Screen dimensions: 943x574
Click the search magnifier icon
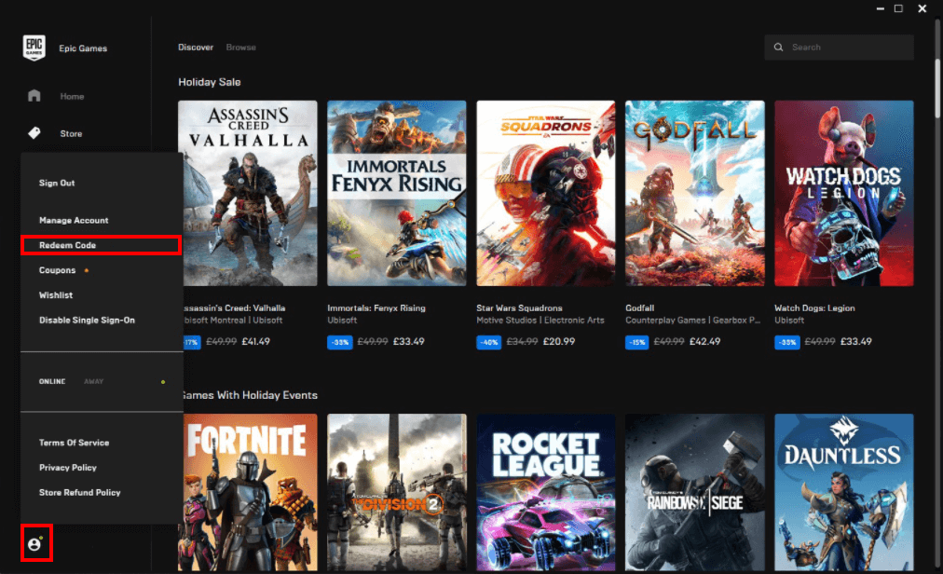tap(778, 47)
